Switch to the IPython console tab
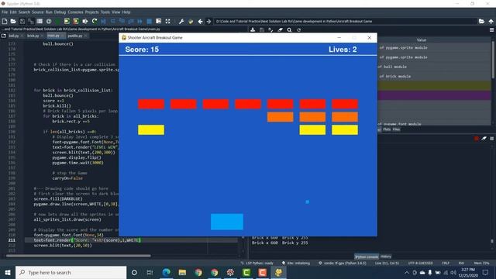Viewport: 496px width, 279px height. (x=367, y=257)
